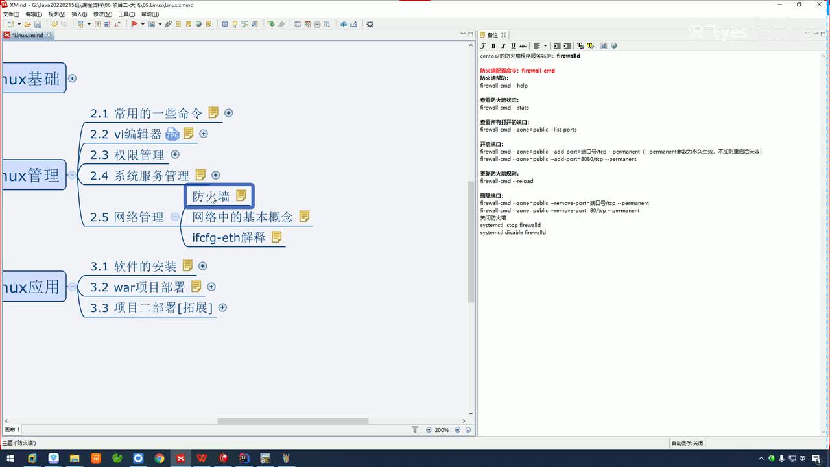Collapse the 2.5 网络管理 topic
This screenshot has width=830, height=467.
tap(175, 217)
